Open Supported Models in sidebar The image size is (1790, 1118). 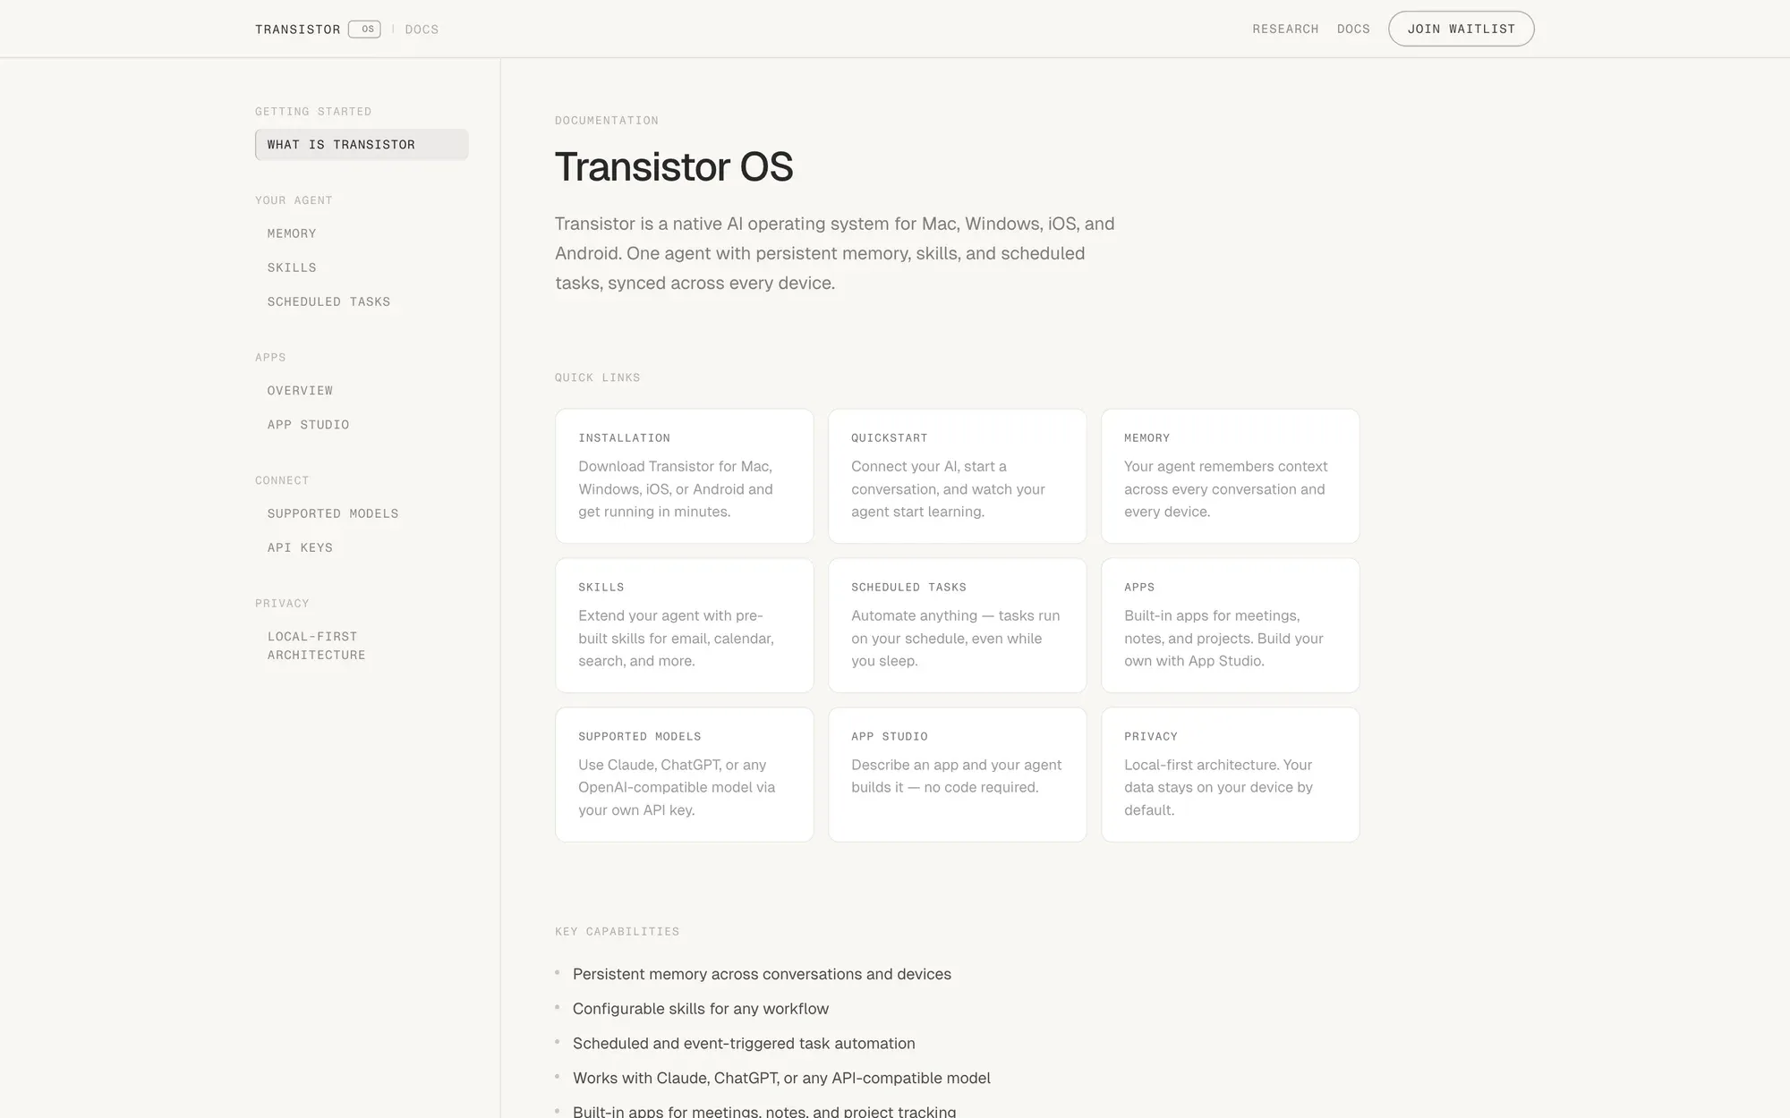pos(333,513)
